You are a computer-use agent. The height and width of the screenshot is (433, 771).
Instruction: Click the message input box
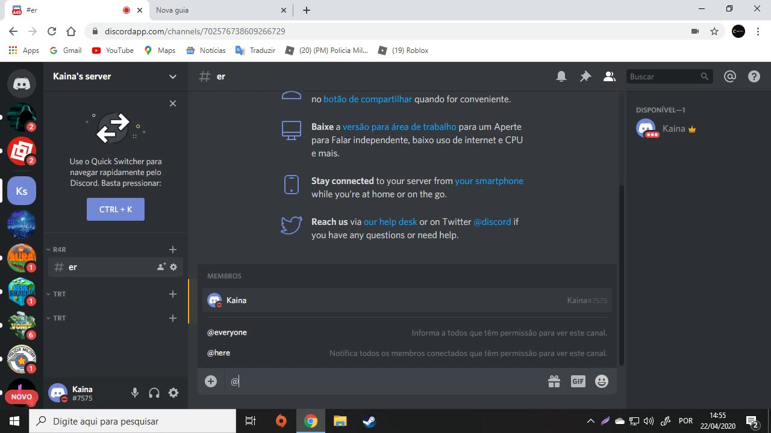[x=385, y=381]
